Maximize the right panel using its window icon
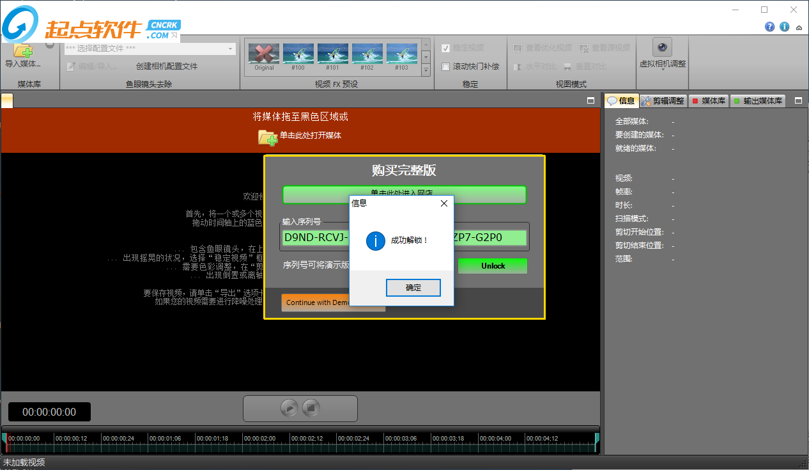 [x=798, y=101]
